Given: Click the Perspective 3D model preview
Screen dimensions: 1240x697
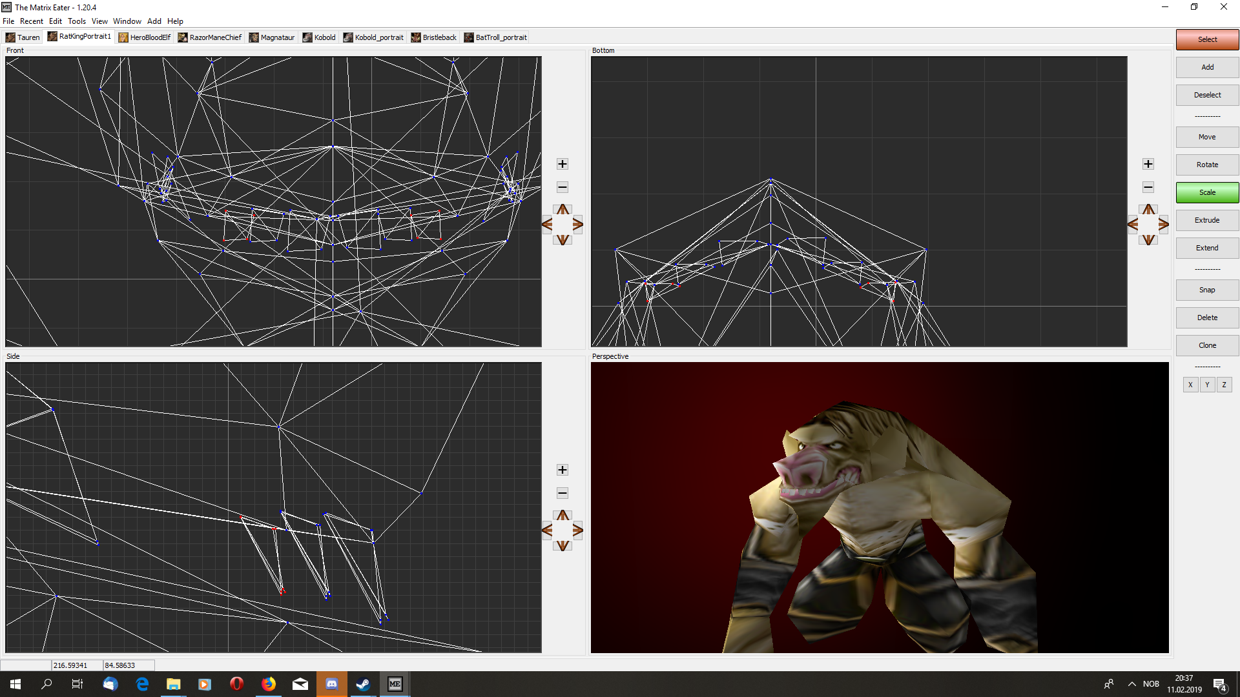Looking at the screenshot, I should 880,507.
